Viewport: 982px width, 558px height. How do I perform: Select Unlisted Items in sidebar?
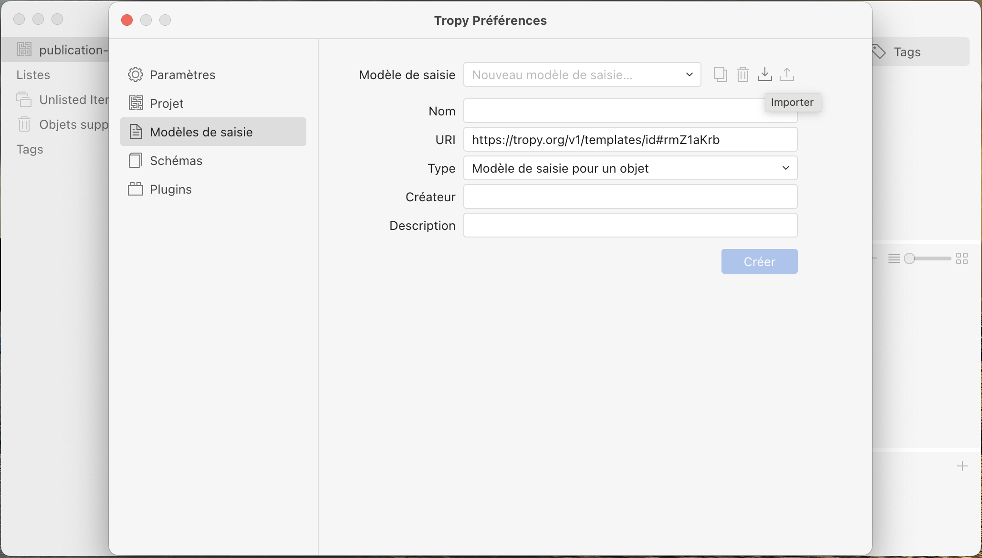pos(73,100)
